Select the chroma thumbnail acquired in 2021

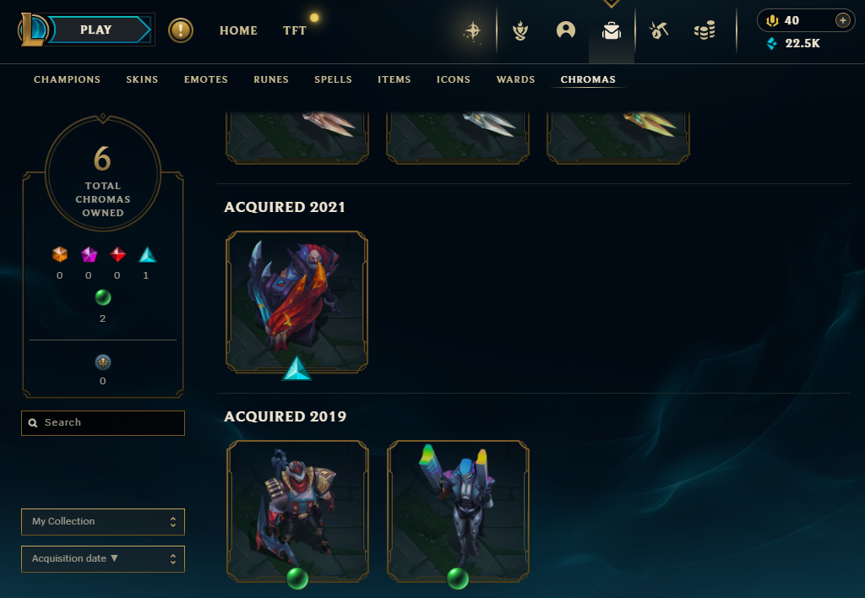click(296, 302)
